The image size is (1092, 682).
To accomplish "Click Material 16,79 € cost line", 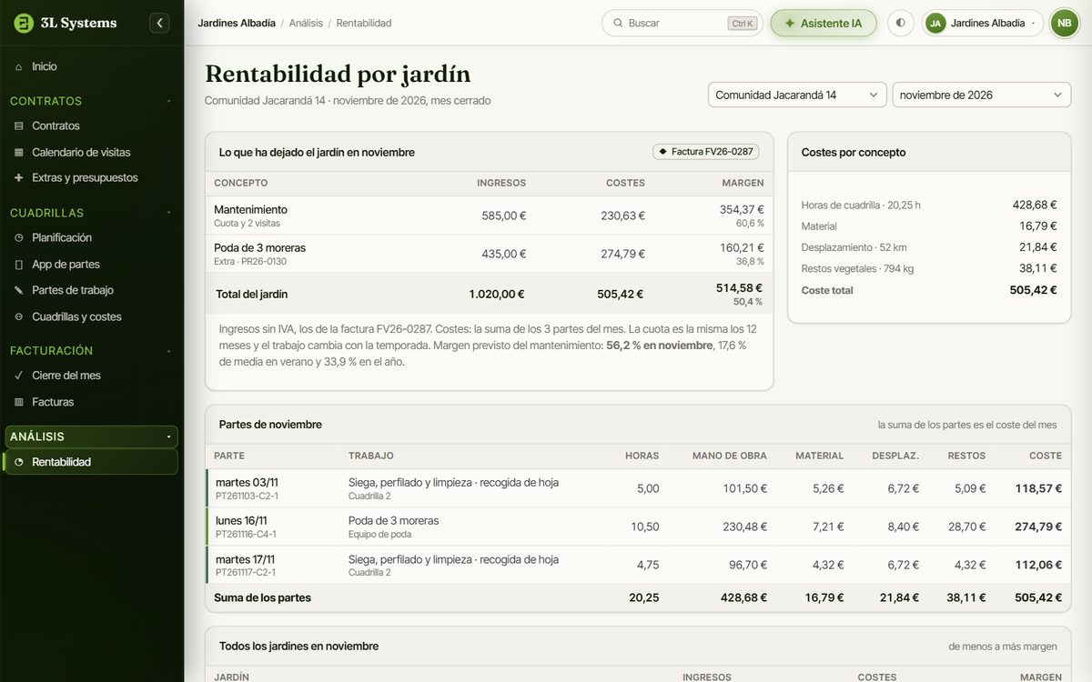I will [929, 226].
